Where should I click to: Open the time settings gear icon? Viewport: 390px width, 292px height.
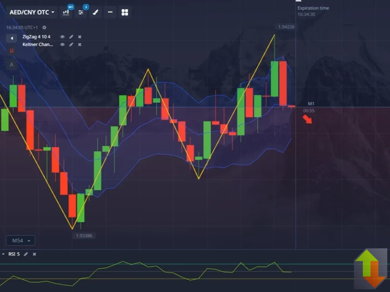pyautogui.click(x=44, y=27)
